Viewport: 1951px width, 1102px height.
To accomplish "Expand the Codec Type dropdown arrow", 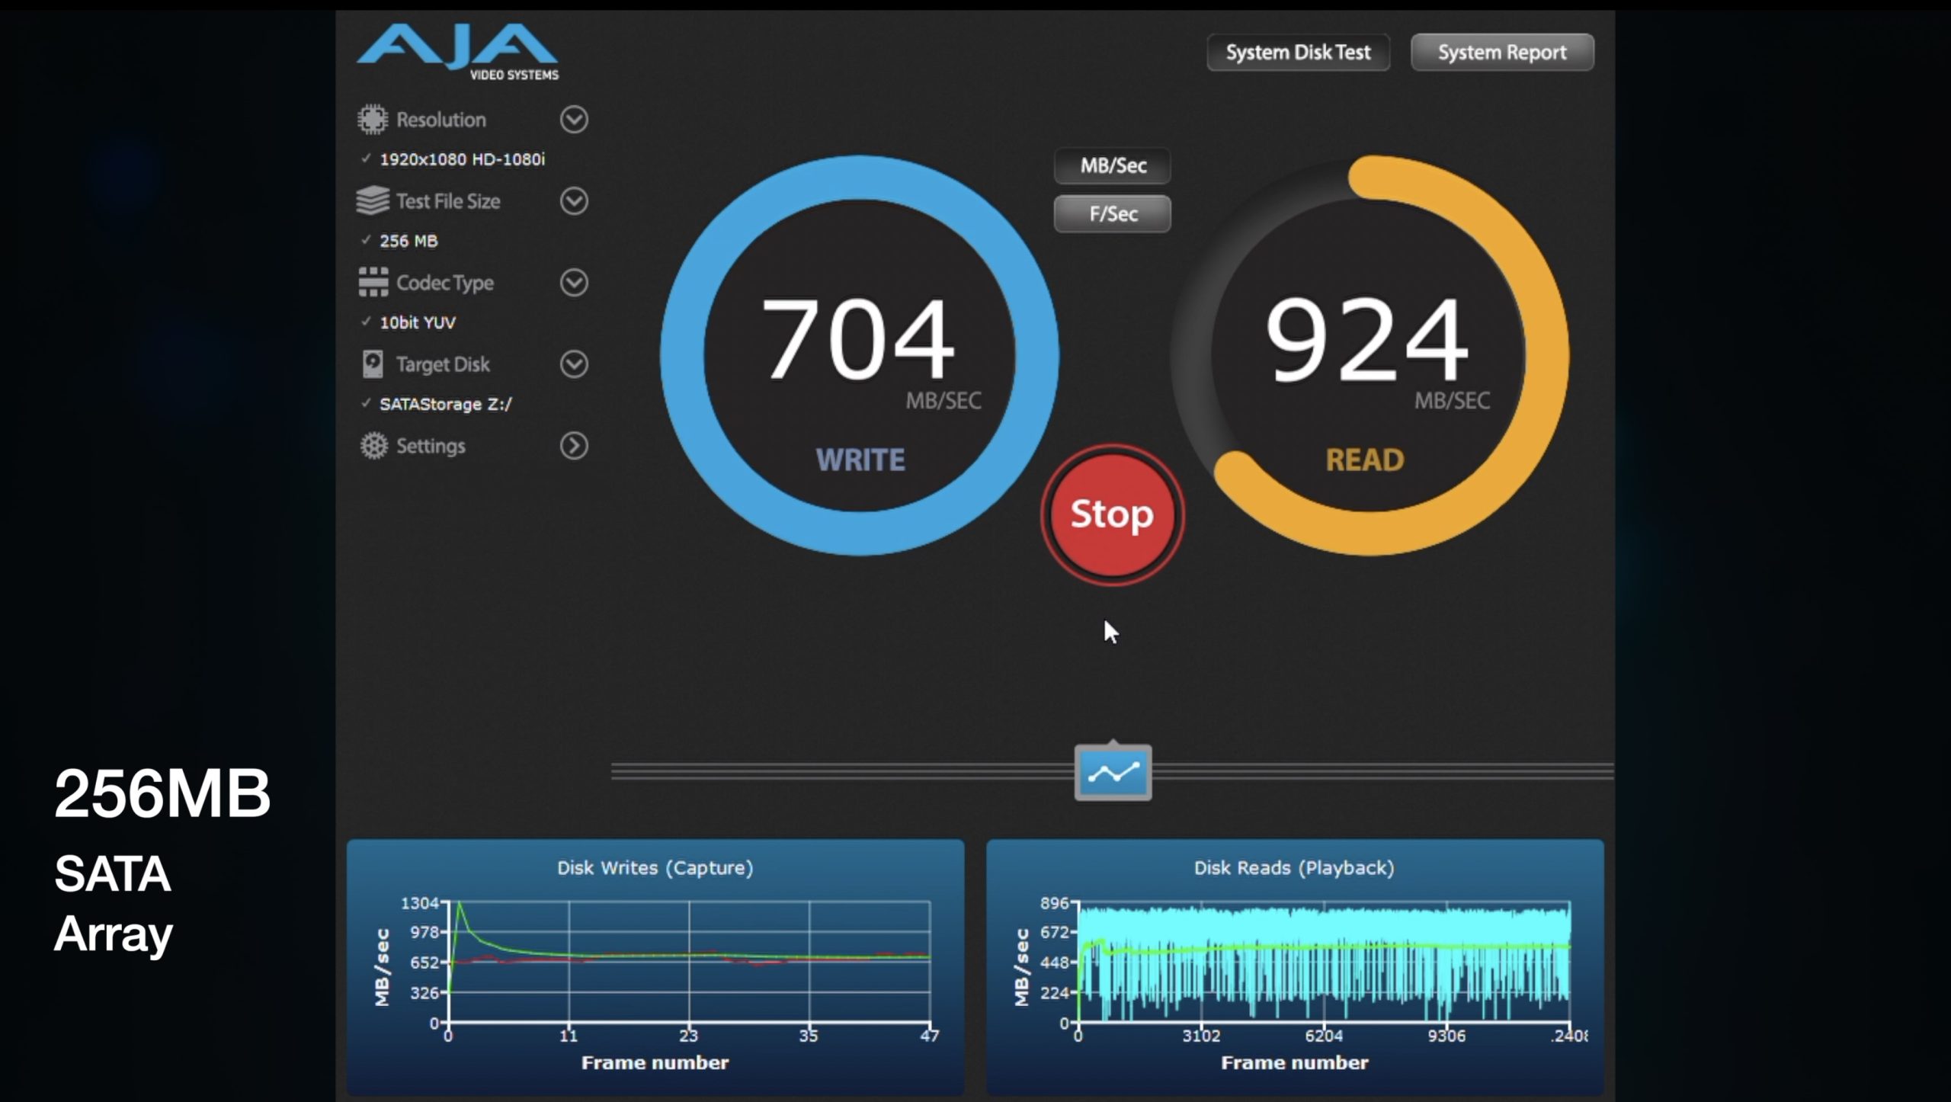I will point(574,283).
